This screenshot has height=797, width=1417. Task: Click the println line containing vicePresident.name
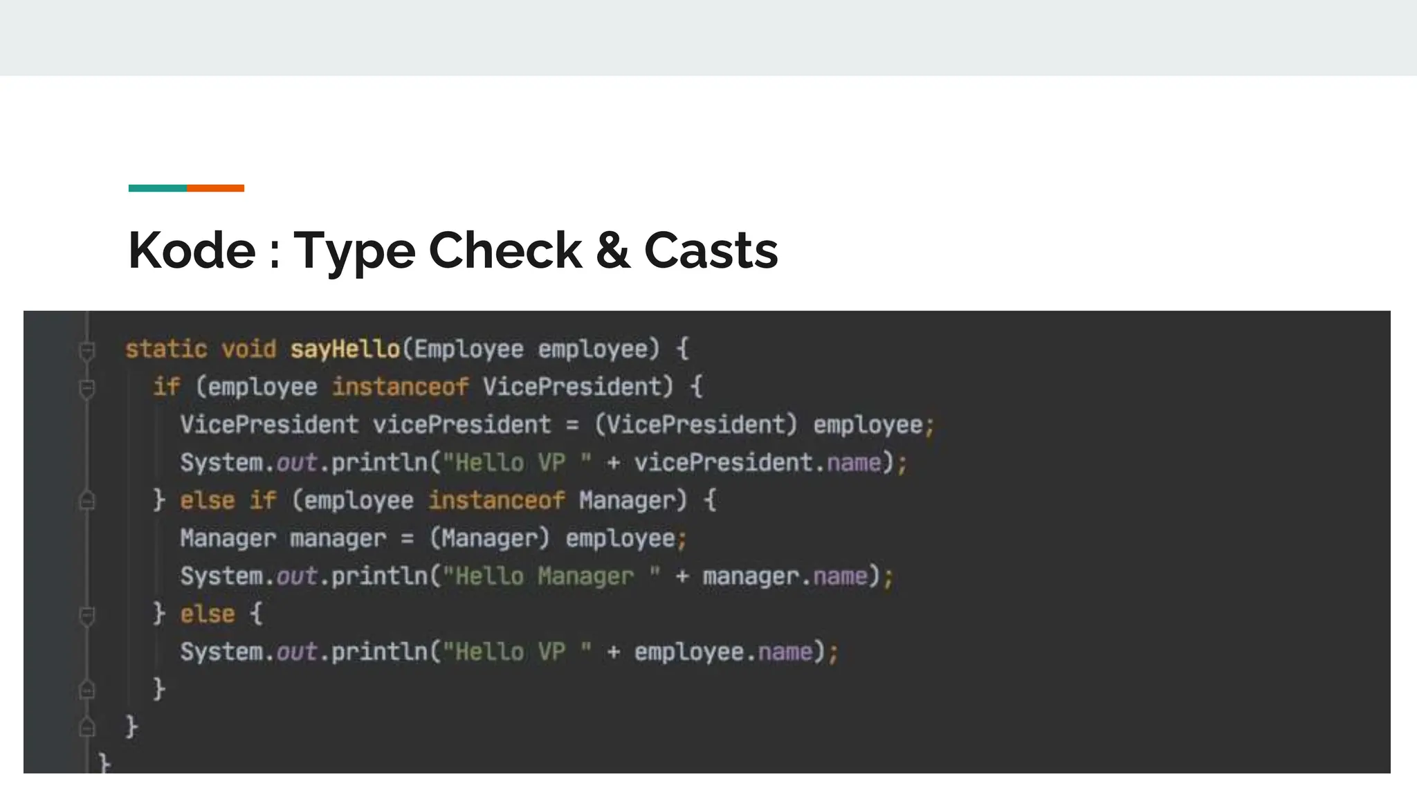pos(544,462)
